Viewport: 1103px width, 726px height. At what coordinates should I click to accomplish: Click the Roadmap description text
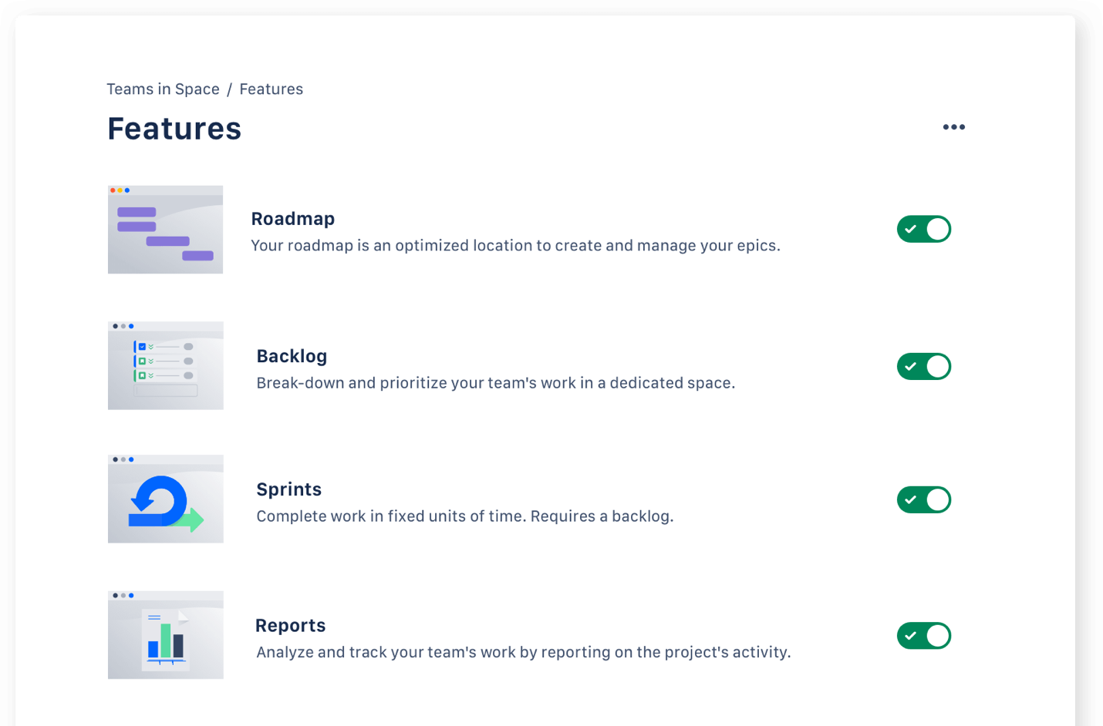point(515,246)
